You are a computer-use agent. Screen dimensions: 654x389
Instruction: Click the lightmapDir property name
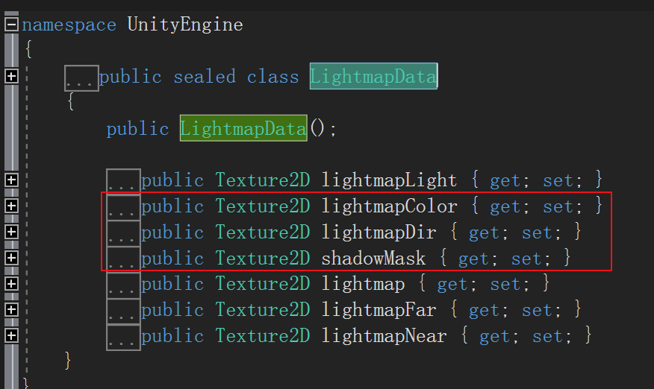tap(379, 232)
